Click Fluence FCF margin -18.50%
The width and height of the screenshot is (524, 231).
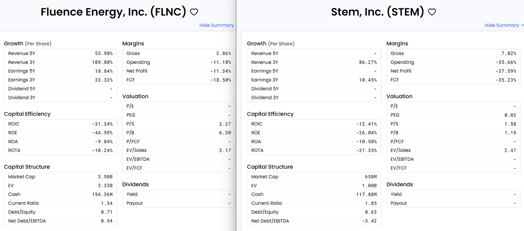(x=221, y=80)
